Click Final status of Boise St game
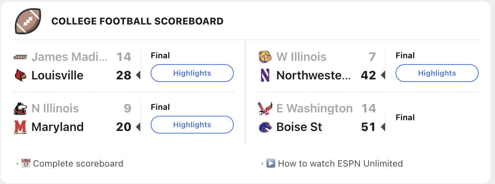495x184 pixels. [x=405, y=118]
